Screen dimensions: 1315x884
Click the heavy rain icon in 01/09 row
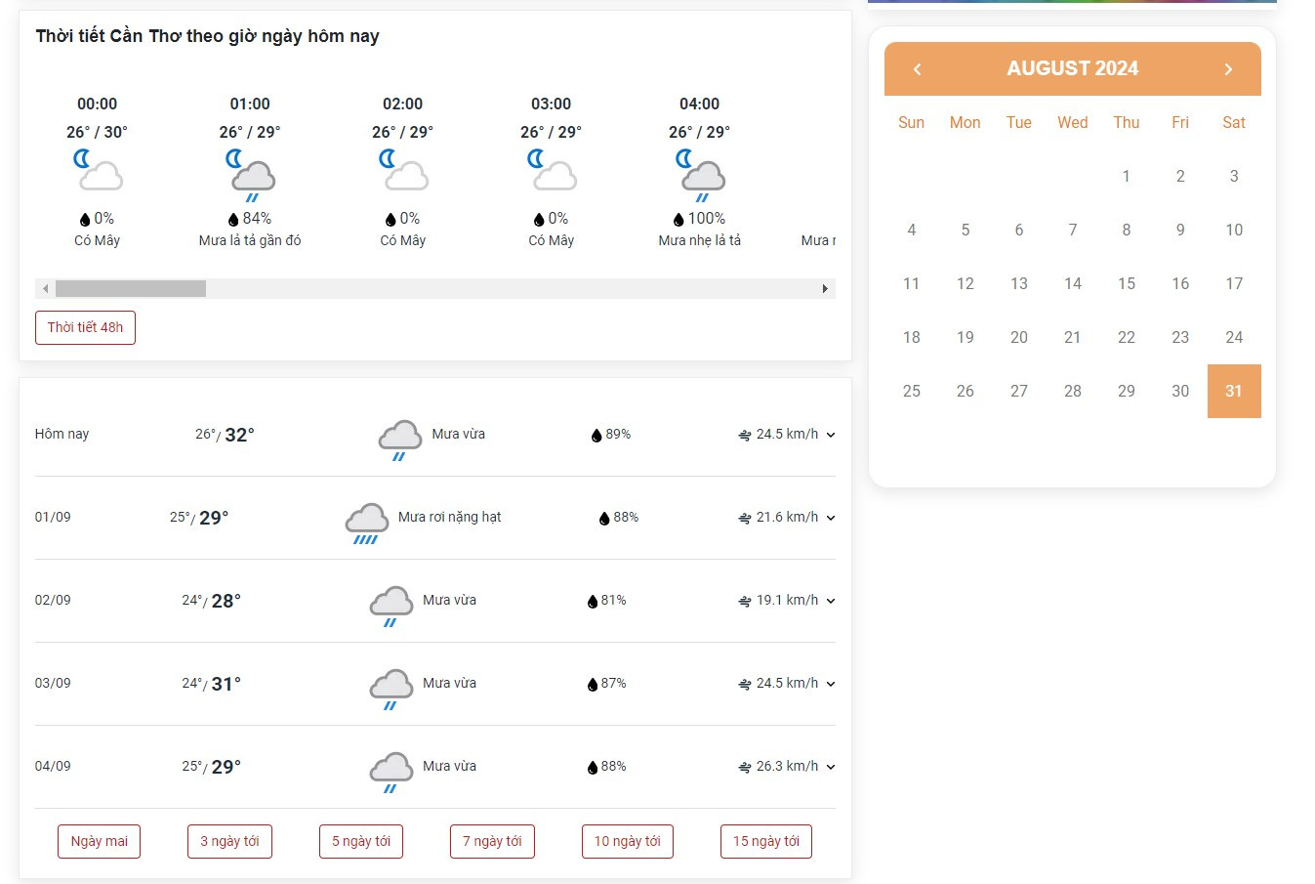click(366, 523)
